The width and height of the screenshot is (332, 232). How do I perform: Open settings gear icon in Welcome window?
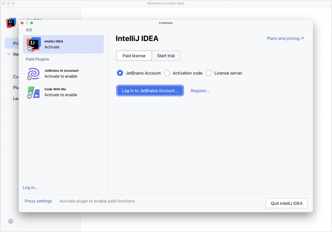click(10, 221)
